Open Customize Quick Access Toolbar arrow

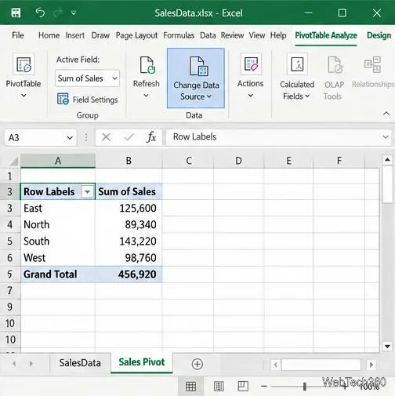pyautogui.click(x=74, y=13)
